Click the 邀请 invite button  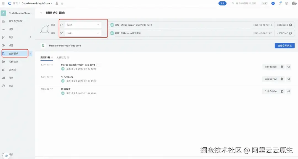click(x=222, y=3)
